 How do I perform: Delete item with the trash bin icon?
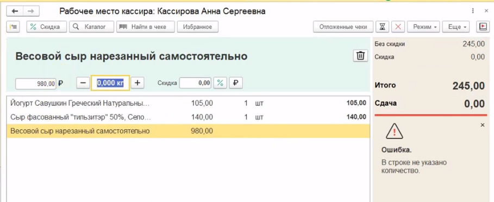point(360,56)
